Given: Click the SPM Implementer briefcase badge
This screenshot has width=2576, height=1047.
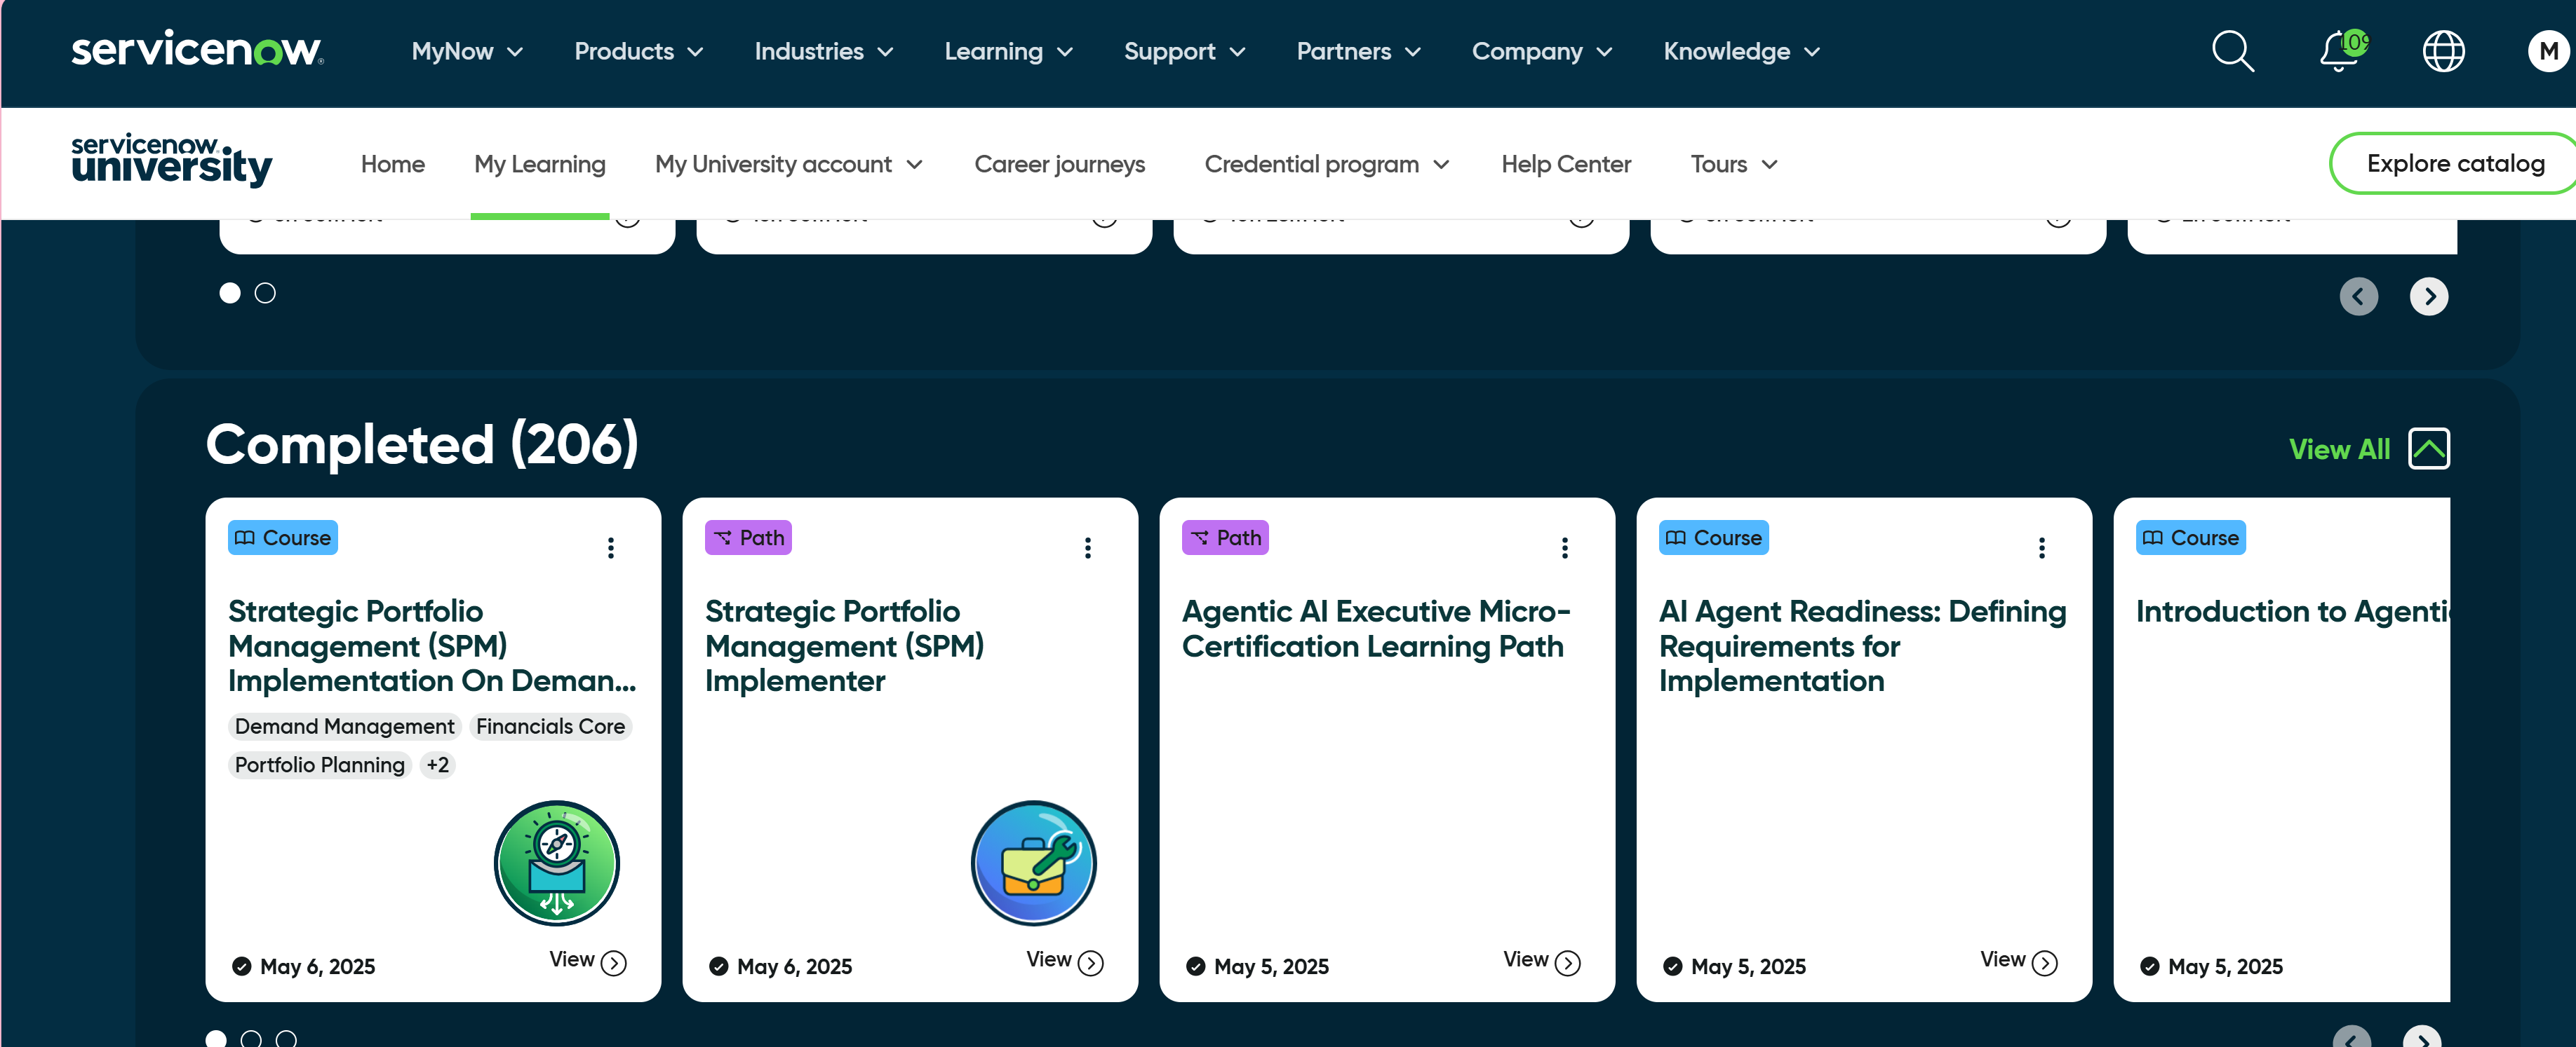Looking at the screenshot, I should pos(1033,862).
